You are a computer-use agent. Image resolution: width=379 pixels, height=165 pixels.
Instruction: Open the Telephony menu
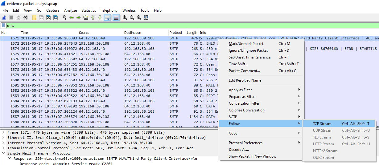109,10
